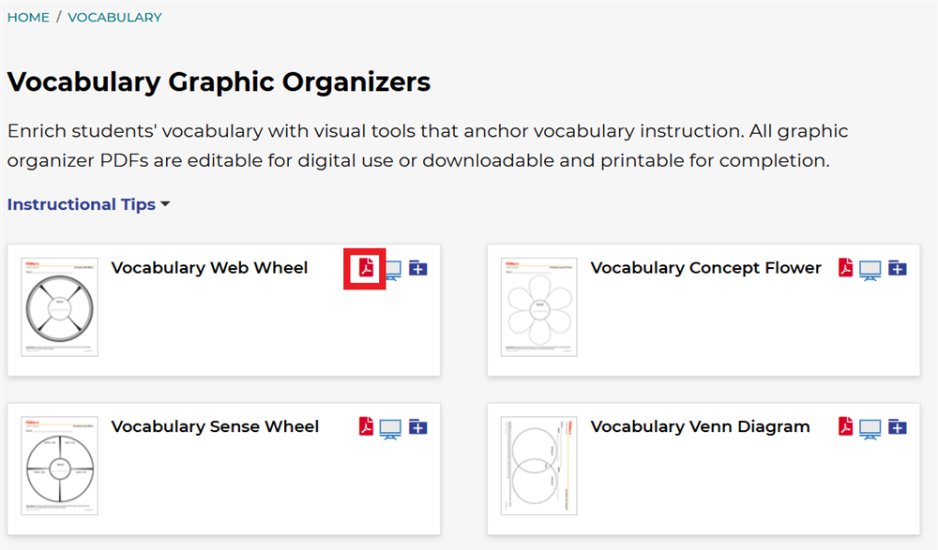938x550 pixels.
Task: Open PDF for Vocabulary Sense Wheel
Action: click(367, 427)
